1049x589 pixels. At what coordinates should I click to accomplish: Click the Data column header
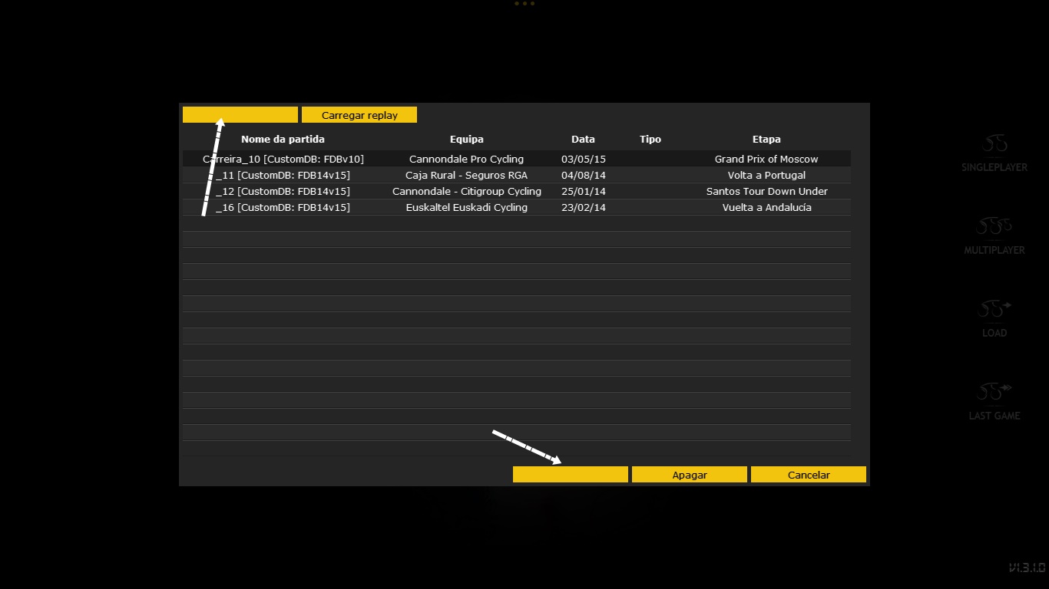pos(583,139)
